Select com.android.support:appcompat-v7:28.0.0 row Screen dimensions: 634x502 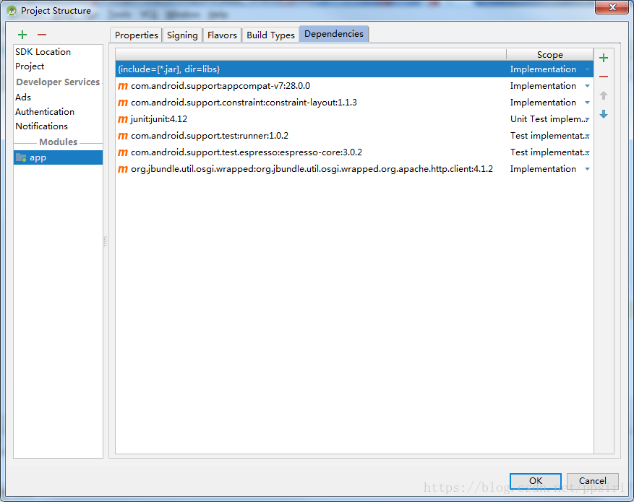click(354, 86)
